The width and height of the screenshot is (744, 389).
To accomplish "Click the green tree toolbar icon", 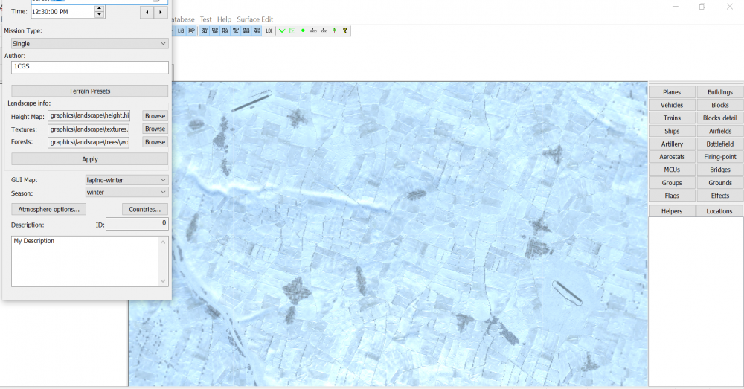I will point(334,30).
